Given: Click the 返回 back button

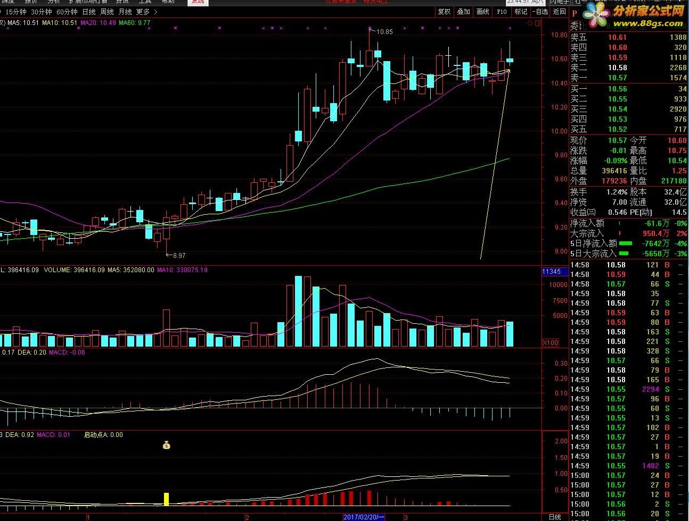Looking at the screenshot, I should (559, 12).
